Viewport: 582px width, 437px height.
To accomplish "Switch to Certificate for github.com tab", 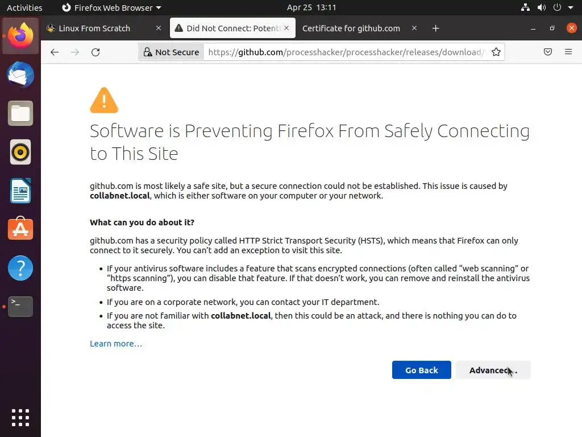I will point(351,28).
